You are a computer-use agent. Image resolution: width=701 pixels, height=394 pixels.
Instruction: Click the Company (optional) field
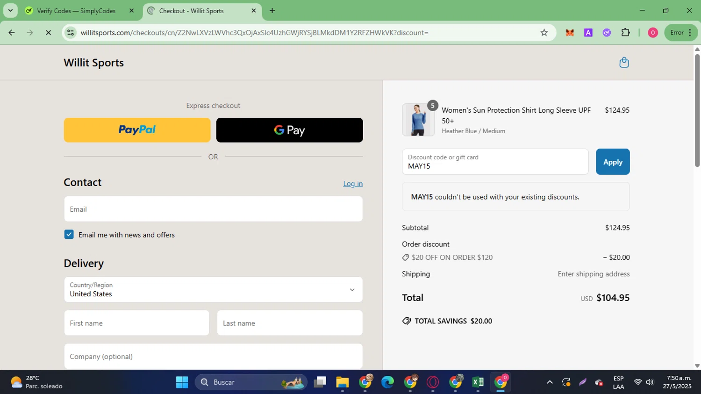point(213,356)
